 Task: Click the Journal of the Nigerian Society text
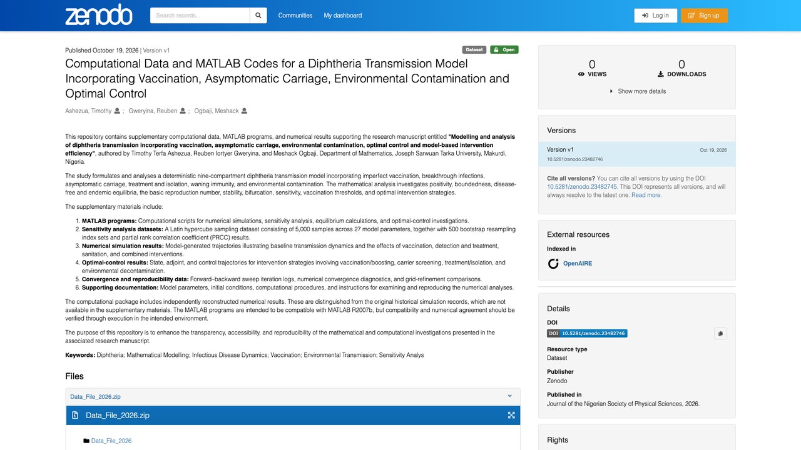click(623, 404)
